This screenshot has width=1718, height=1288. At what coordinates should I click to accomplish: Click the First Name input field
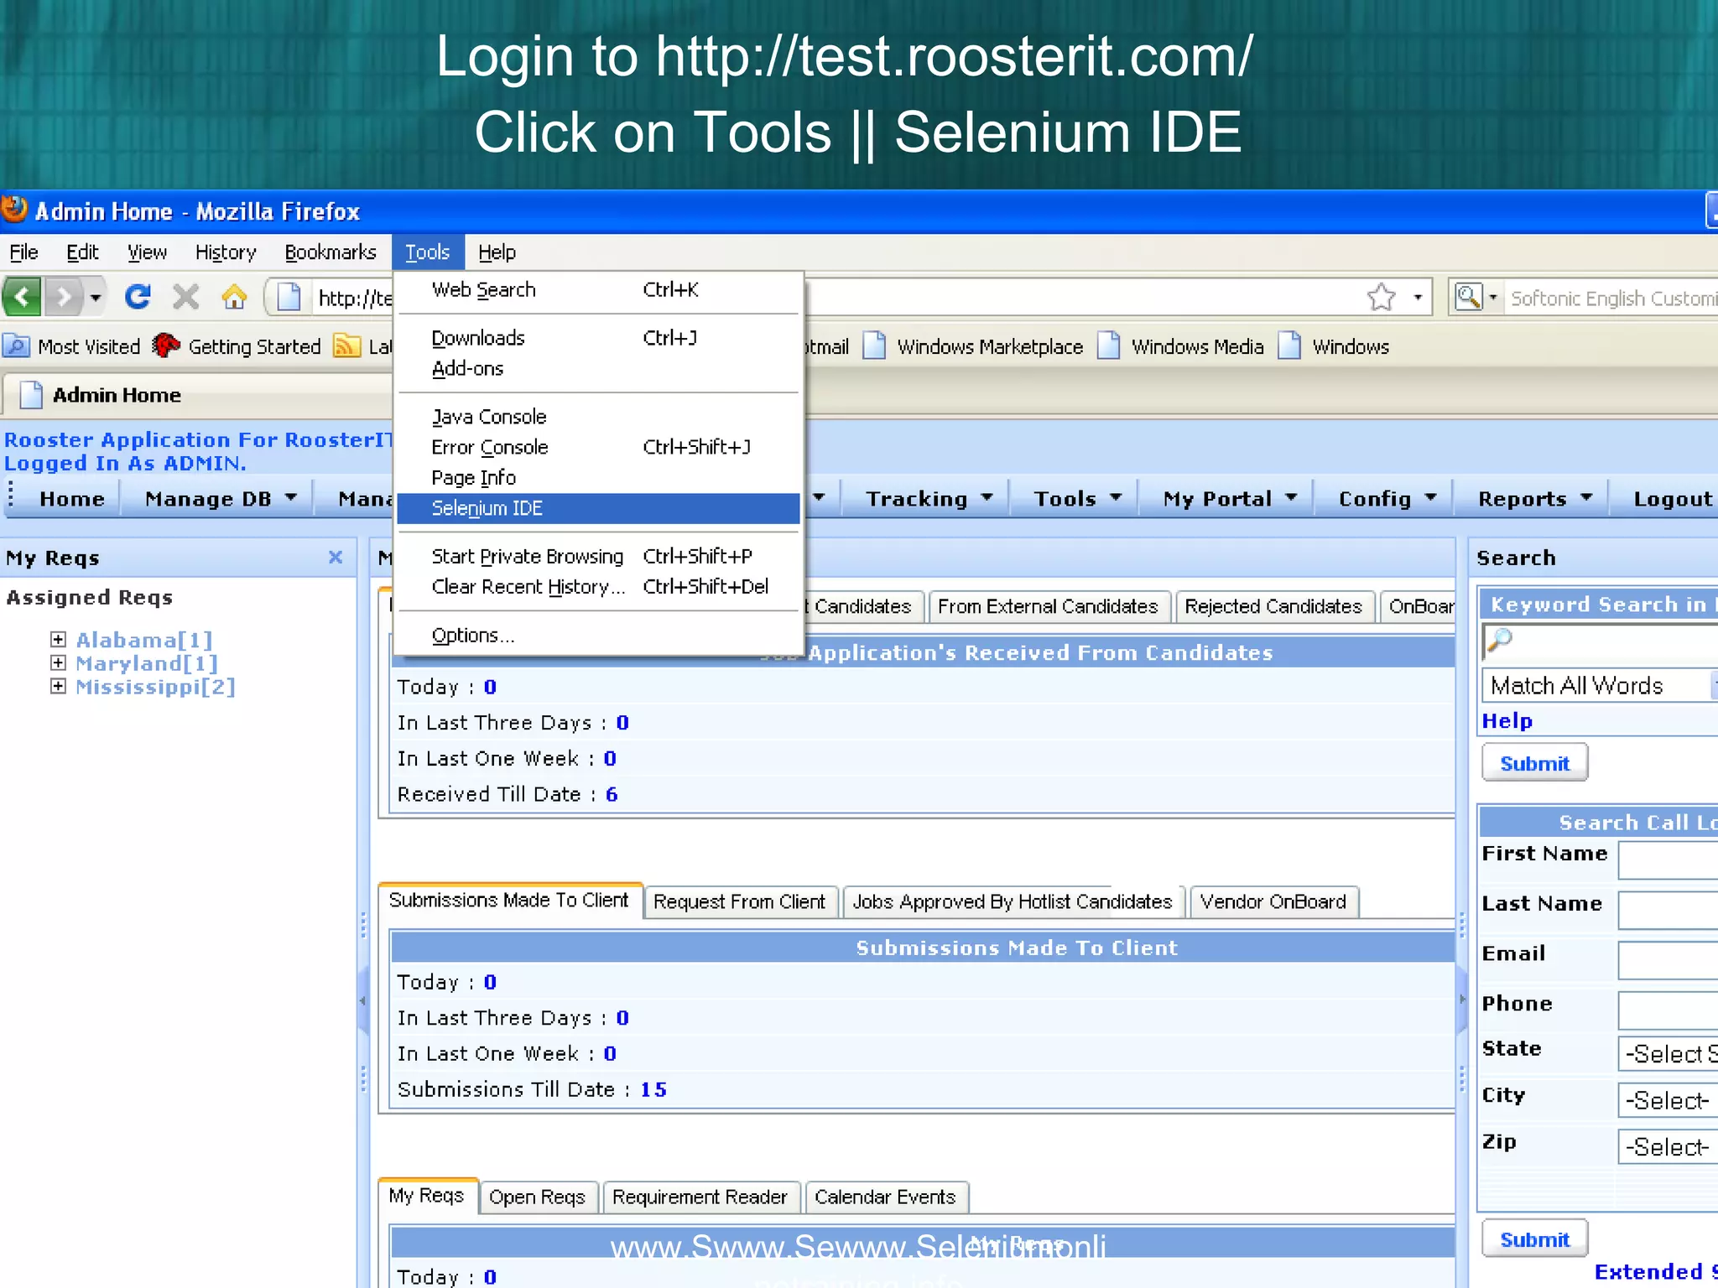[1669, 860]
